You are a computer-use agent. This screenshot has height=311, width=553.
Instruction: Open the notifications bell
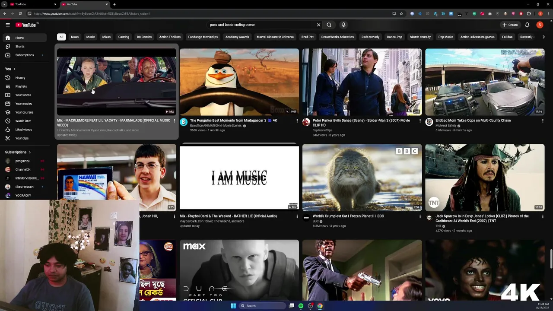527,25
